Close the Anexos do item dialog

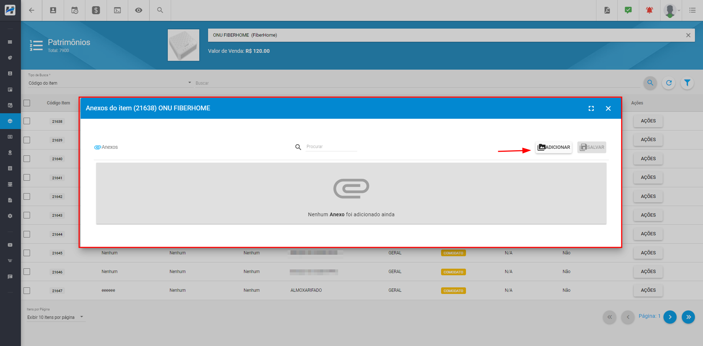(x=608, y=108)
